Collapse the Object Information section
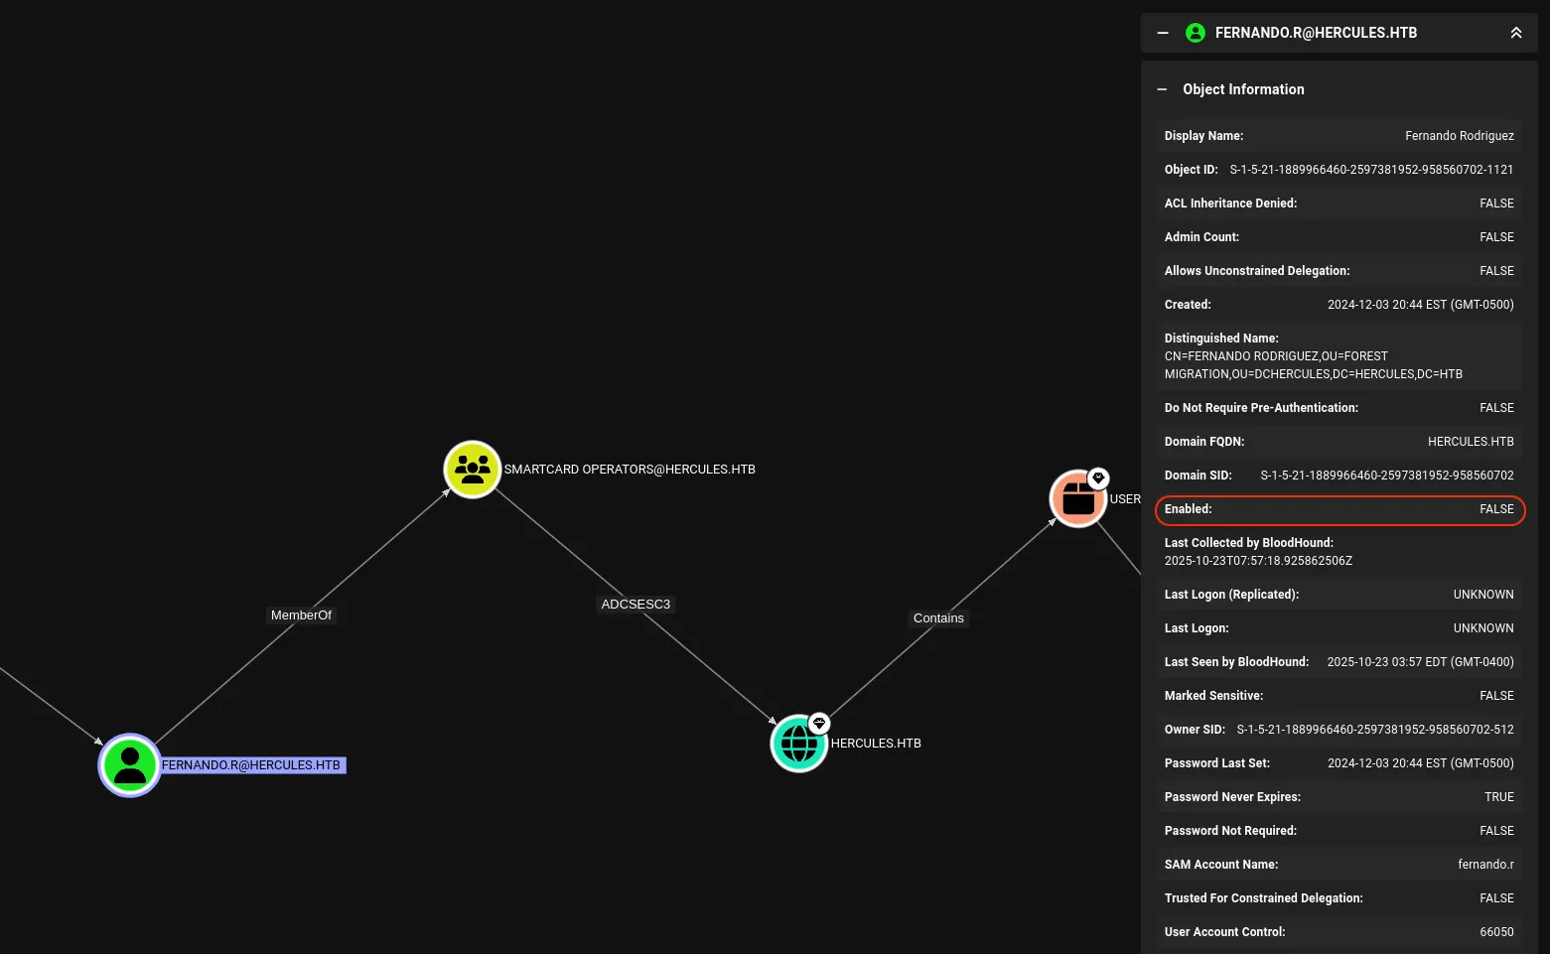This screenshot has width=1550, height=954. [1162, 89]
